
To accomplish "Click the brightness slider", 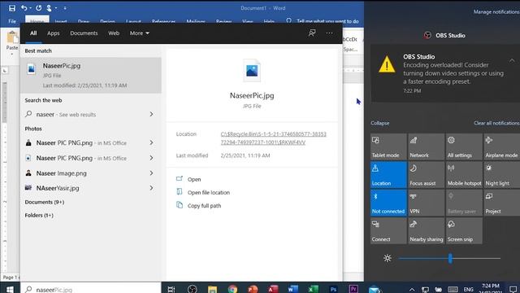I will click(x=450, y=258).
